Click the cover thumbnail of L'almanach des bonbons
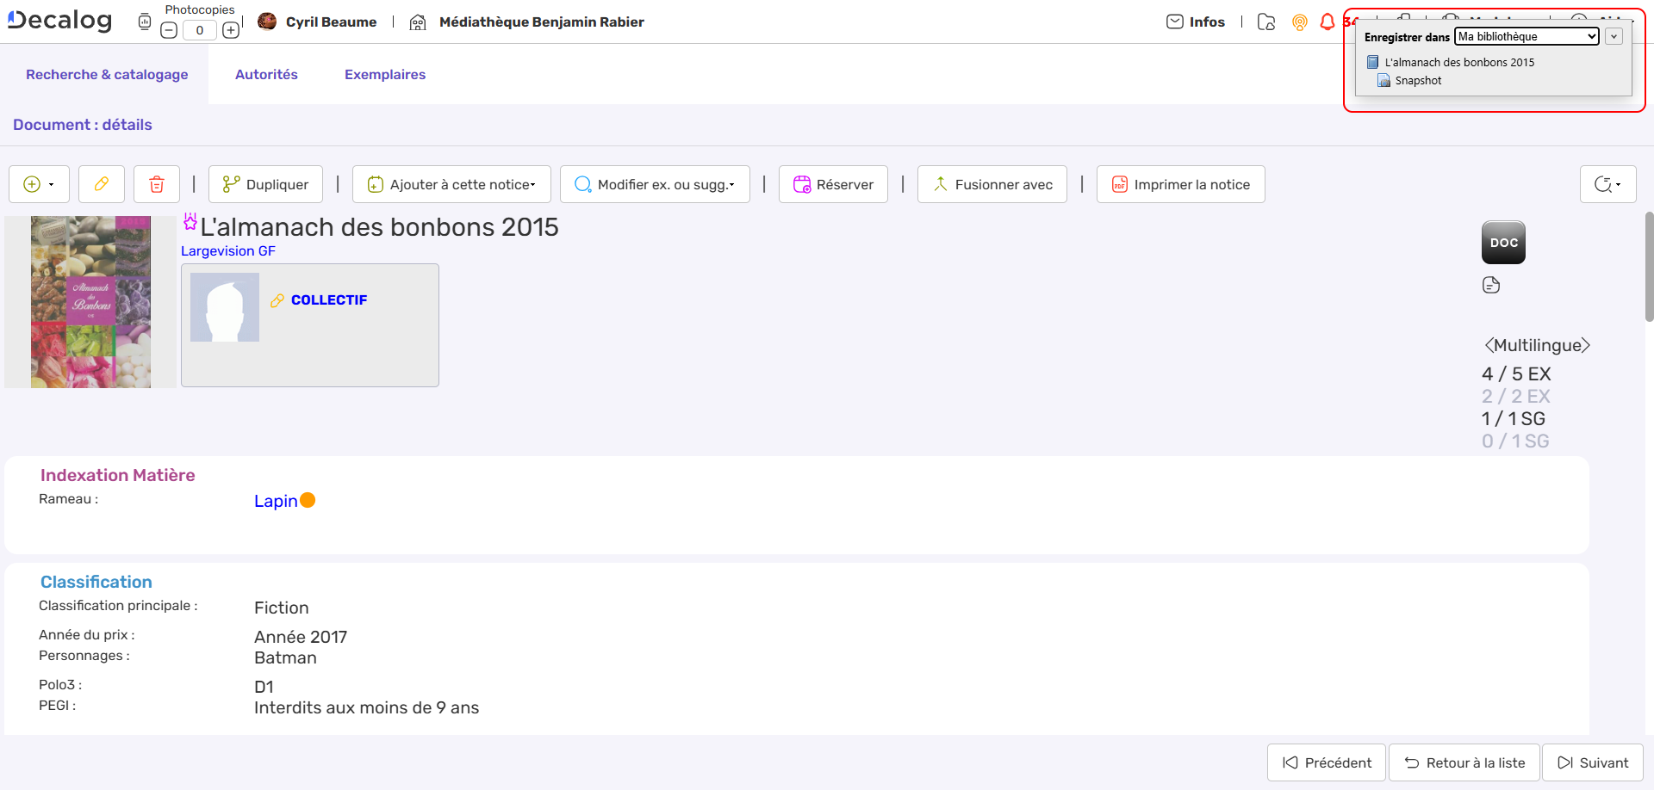Viewport: 1654px width, 790px height. 90,301
